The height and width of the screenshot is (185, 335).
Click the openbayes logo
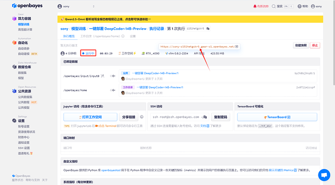coord(27,6)
